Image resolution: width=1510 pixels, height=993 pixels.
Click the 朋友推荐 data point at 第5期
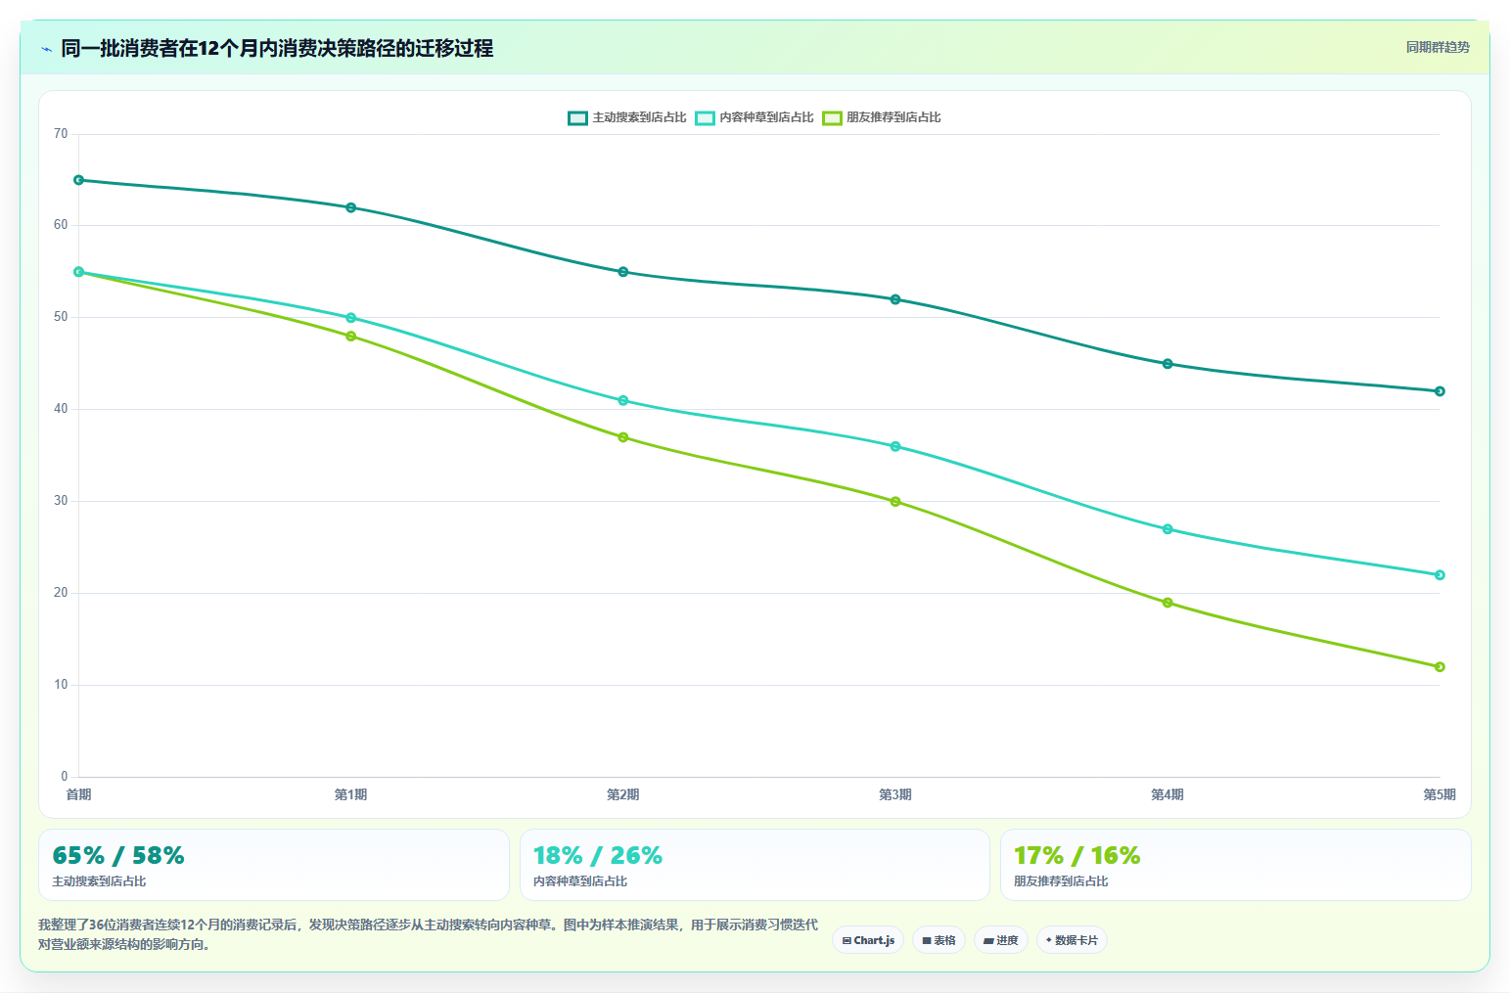coord(1440,667)
